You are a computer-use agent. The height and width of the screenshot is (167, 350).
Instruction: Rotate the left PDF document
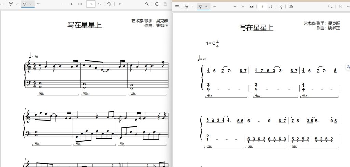(109, 4)
